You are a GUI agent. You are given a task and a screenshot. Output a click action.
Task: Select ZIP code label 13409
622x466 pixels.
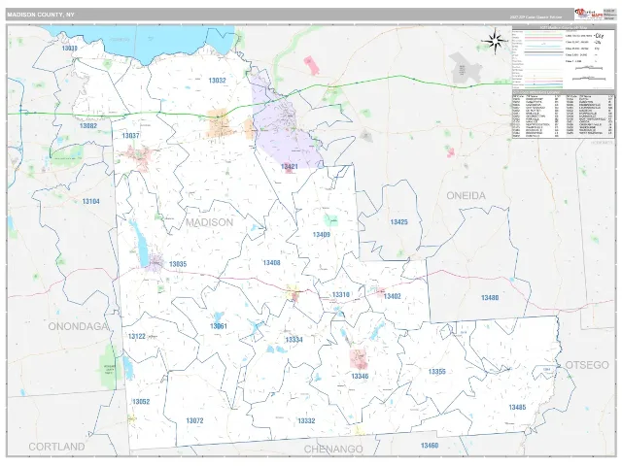322,235
